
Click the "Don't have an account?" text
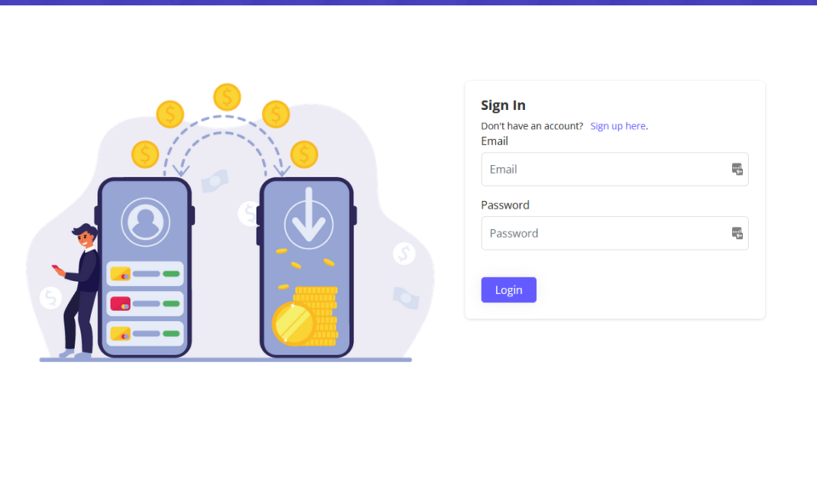click(x=532, y=126)
